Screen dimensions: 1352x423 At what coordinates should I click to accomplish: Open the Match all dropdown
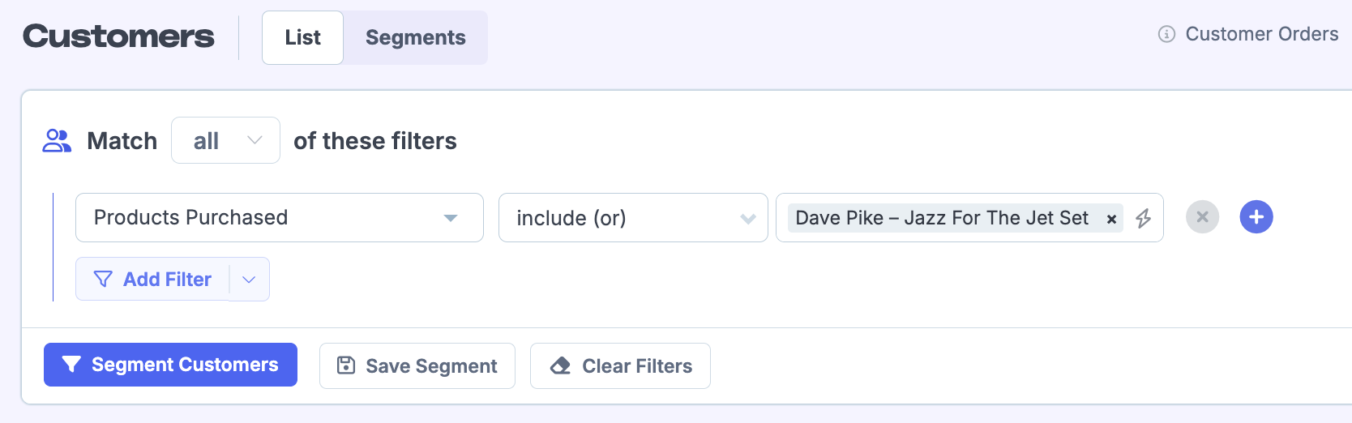(x=225, y=141)
